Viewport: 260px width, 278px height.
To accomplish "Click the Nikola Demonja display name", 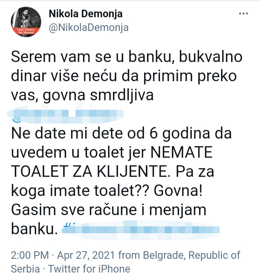I will [86, 14].
